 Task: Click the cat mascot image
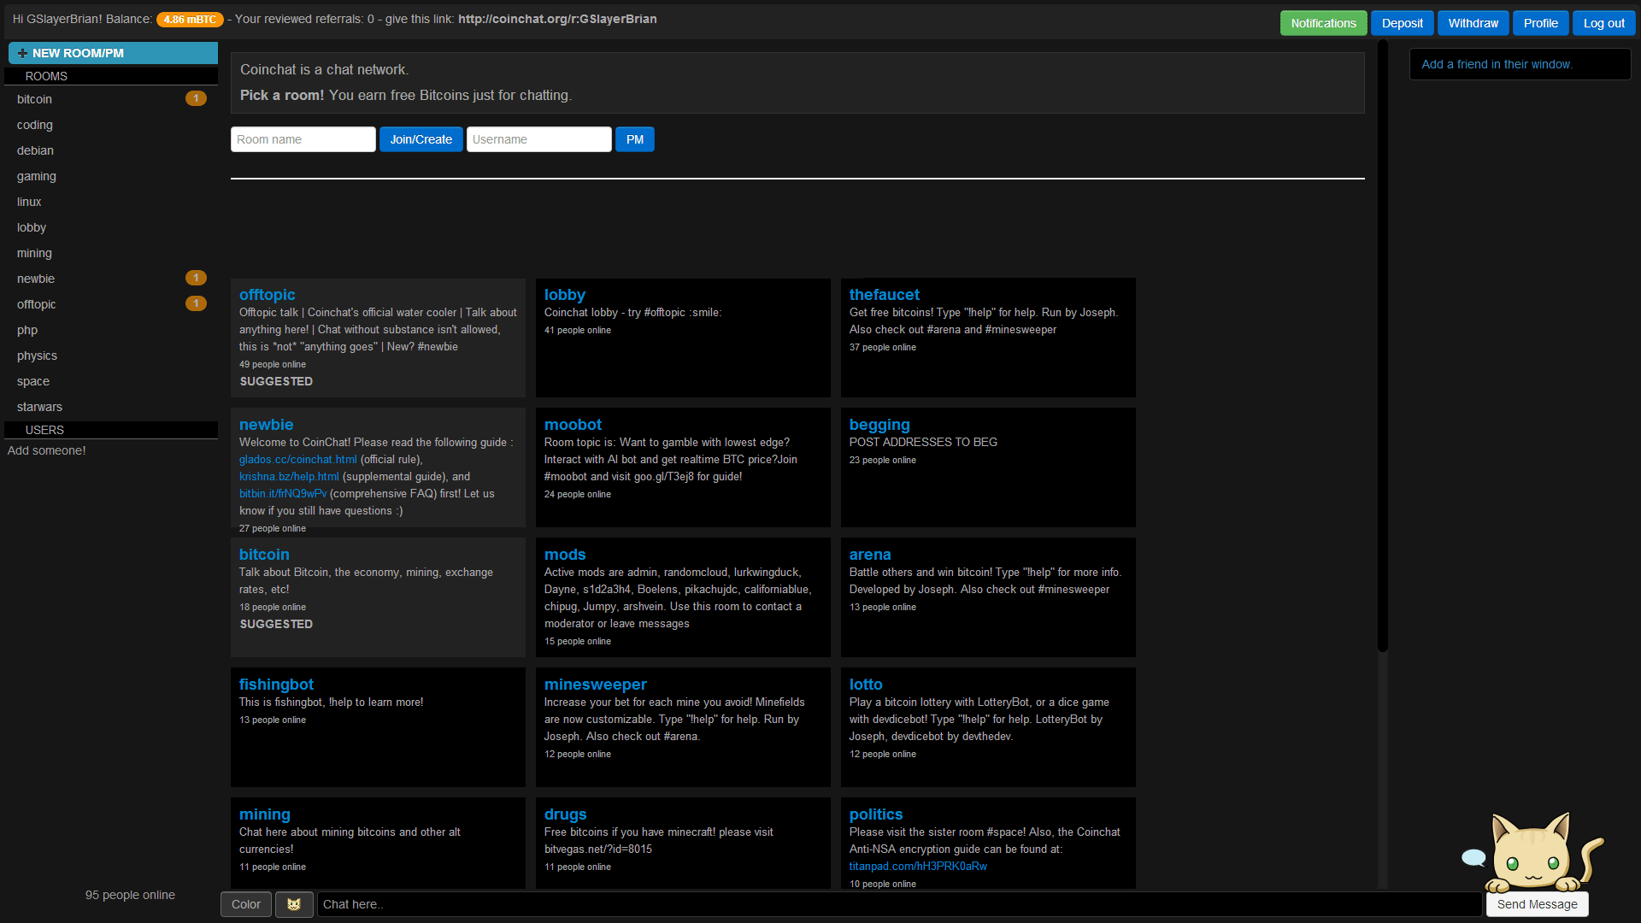coord(1543,854)
